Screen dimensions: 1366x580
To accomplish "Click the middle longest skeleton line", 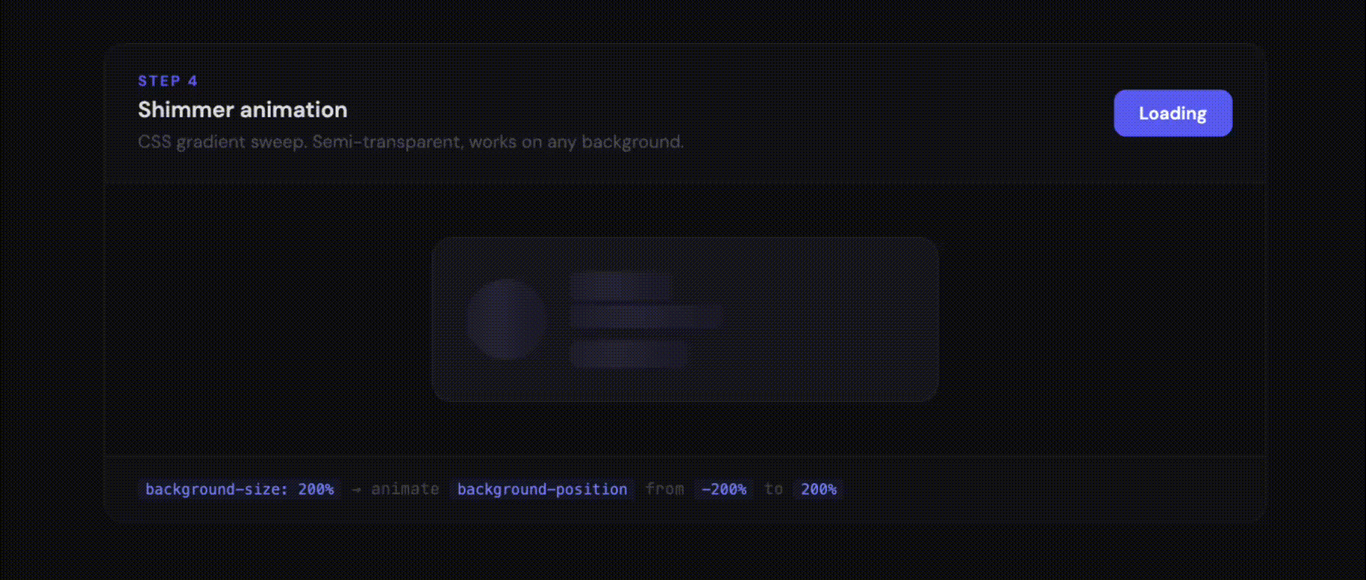I will click(x=646, y=317).
